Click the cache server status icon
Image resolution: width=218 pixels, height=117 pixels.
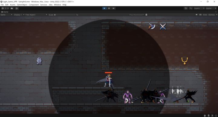[x=209, y=115]
